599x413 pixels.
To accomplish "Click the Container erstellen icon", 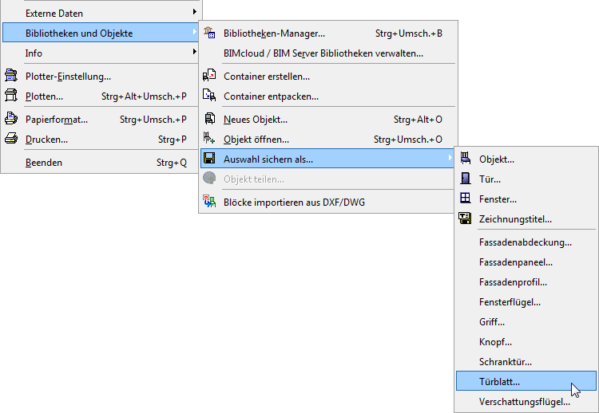I will coord(210,76).
